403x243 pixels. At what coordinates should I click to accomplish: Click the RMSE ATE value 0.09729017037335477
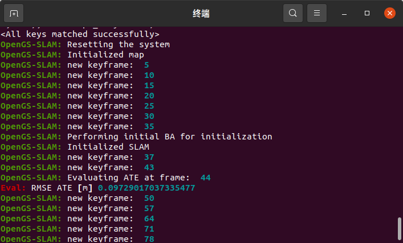[x=146, y=188]
